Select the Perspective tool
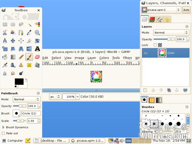This screenshot has width=192, height=144. point(21,49)
